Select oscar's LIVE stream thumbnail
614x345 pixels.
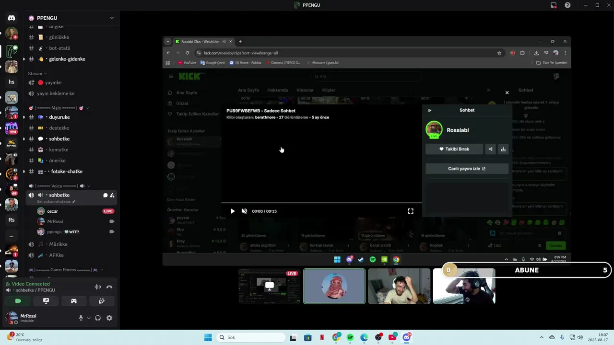(x=270, y=286)
